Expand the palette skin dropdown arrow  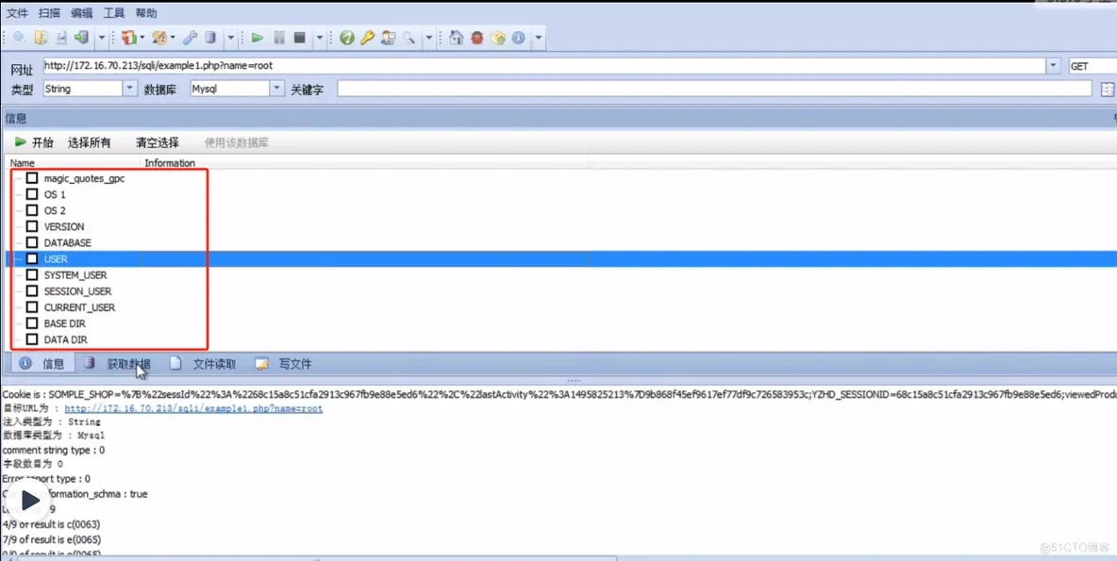(173, 38)
